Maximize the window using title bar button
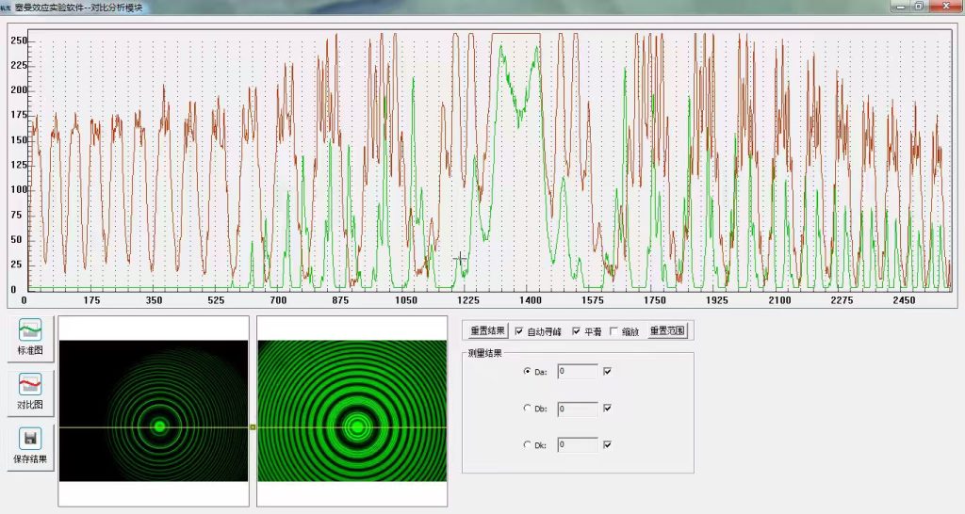This screenshot has height=514, width=965. tap(919, 6)
